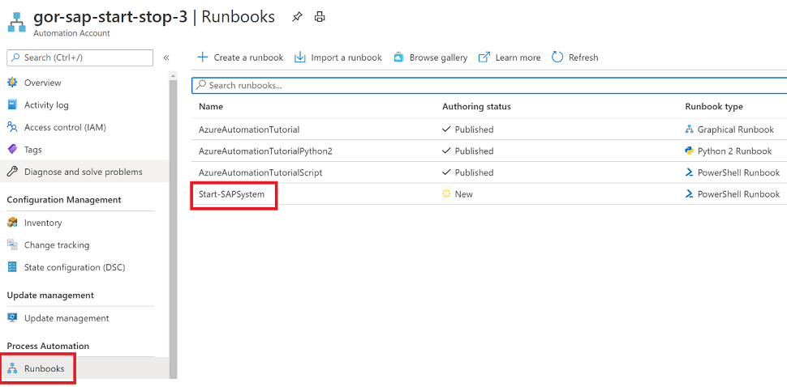Screen dimensions: 787x387
Task: Select Runbooks under Process Automation
Action: click(44, 368)
